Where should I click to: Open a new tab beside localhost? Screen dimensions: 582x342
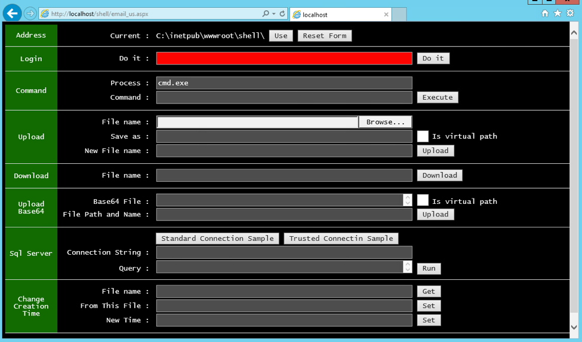pyautogui.click(x=399, y=14)
